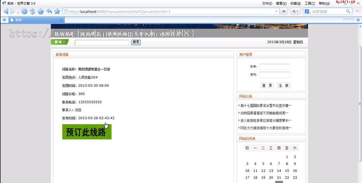
Task: Click the vertical page scrollbar
Action: tap(360, 103)
